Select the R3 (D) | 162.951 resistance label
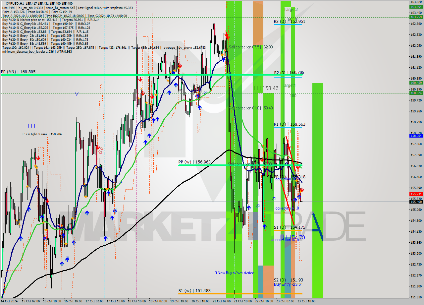 (x=289, y=22)
